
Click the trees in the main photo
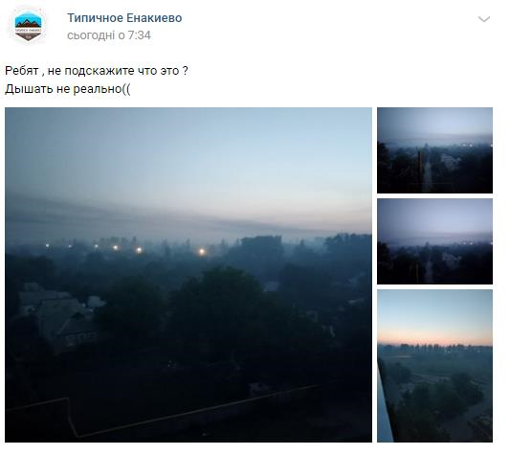point(214,303)
